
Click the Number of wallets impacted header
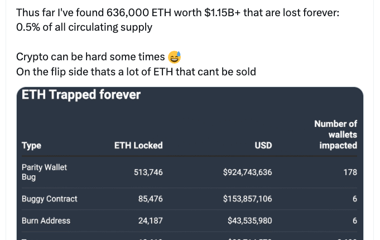[x=336, y=135]
